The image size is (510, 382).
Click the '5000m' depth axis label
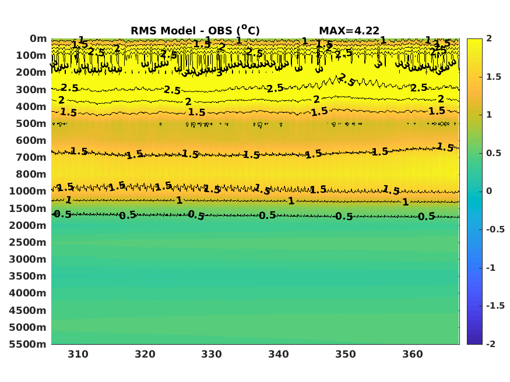pos(28,327)
